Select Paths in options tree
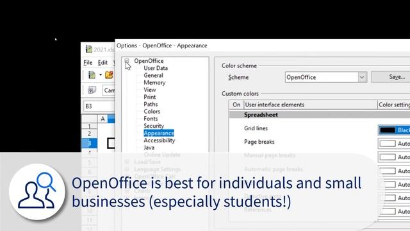The image size is (410, 231). [x=151, y=104]
